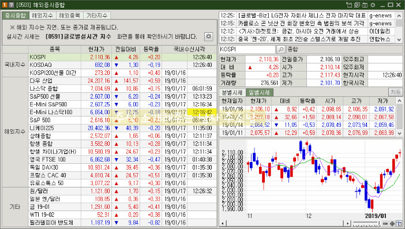
Task: Open the question mark help icon in title bar
Action: point(11,5)
